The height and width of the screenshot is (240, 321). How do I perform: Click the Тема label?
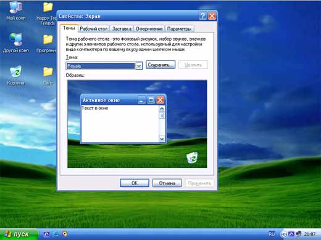[72, 57]
